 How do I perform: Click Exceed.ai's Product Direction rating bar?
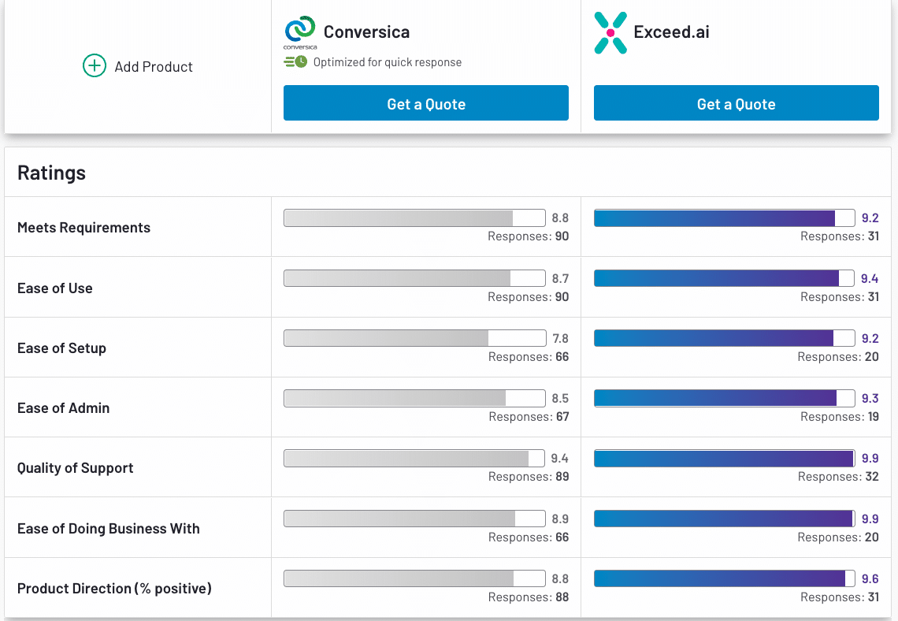tap(725, 578)
